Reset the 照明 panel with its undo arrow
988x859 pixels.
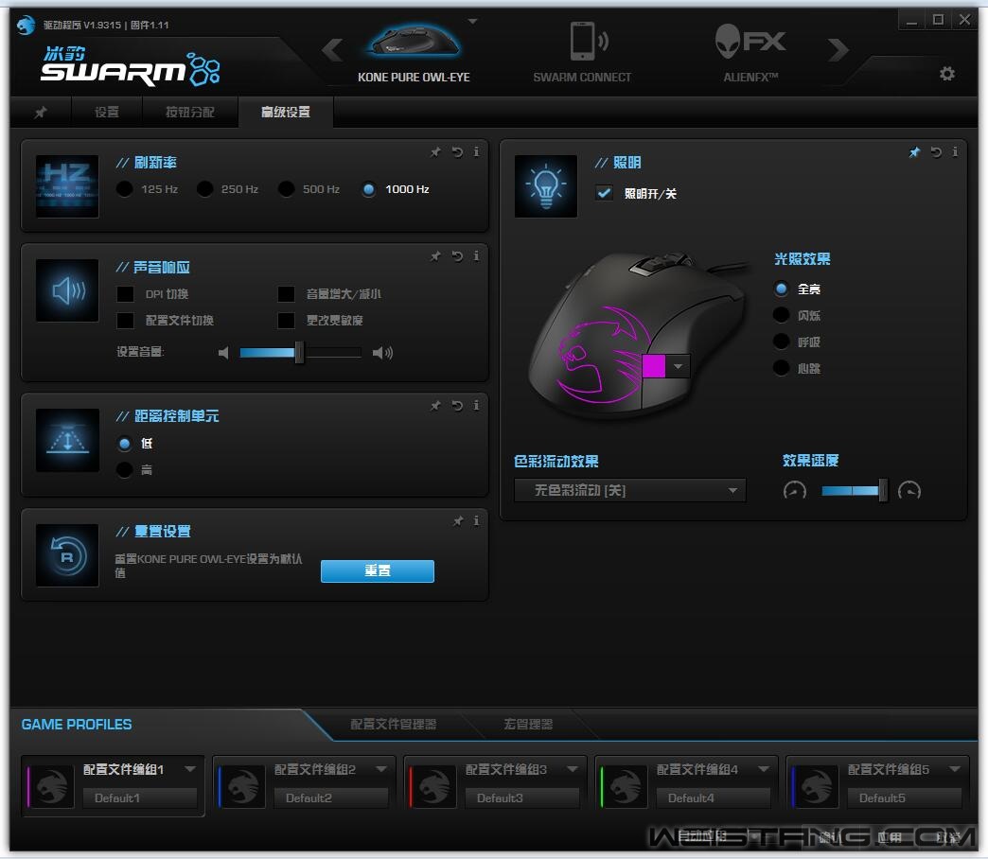click(936, 151)
